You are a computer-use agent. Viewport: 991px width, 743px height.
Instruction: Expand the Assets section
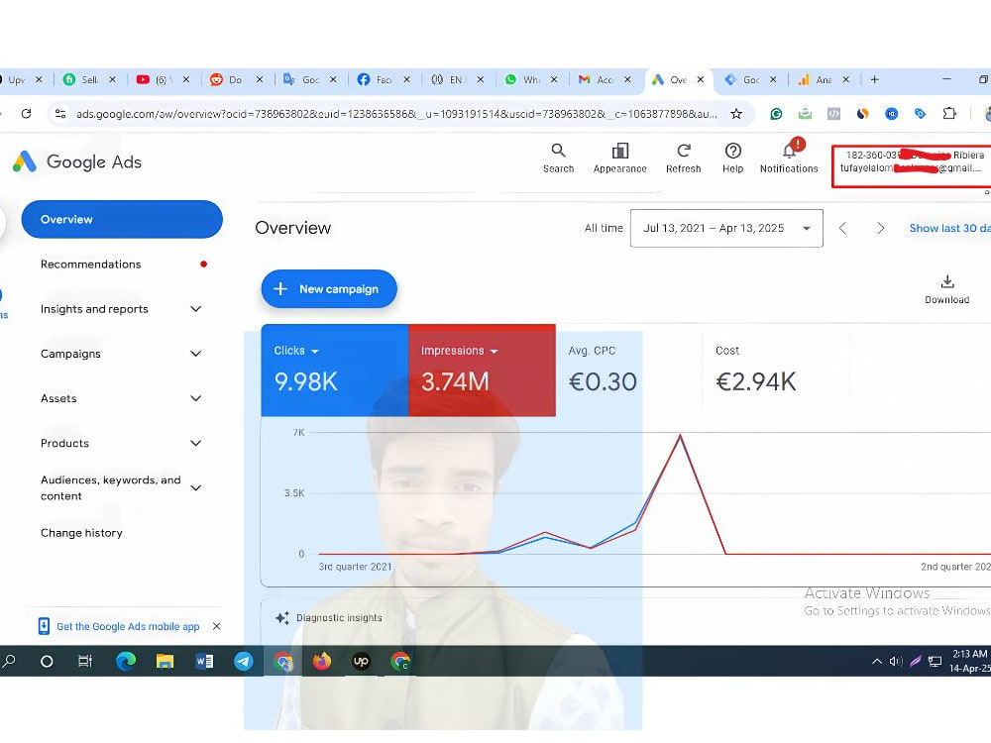[196, 398]
